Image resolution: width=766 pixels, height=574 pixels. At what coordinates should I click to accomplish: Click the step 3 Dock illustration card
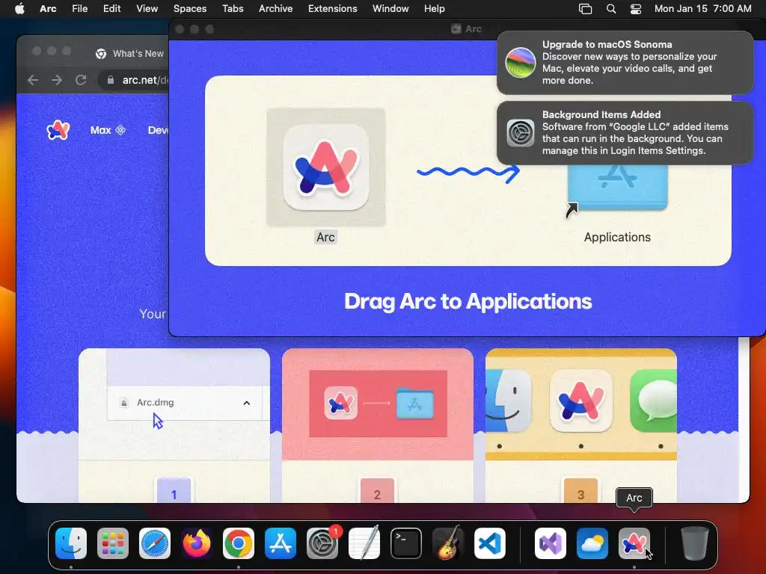tap(580, 404)
